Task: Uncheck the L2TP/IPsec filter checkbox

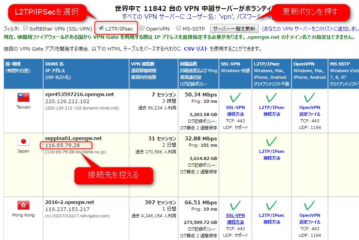Action: (101, 28)
